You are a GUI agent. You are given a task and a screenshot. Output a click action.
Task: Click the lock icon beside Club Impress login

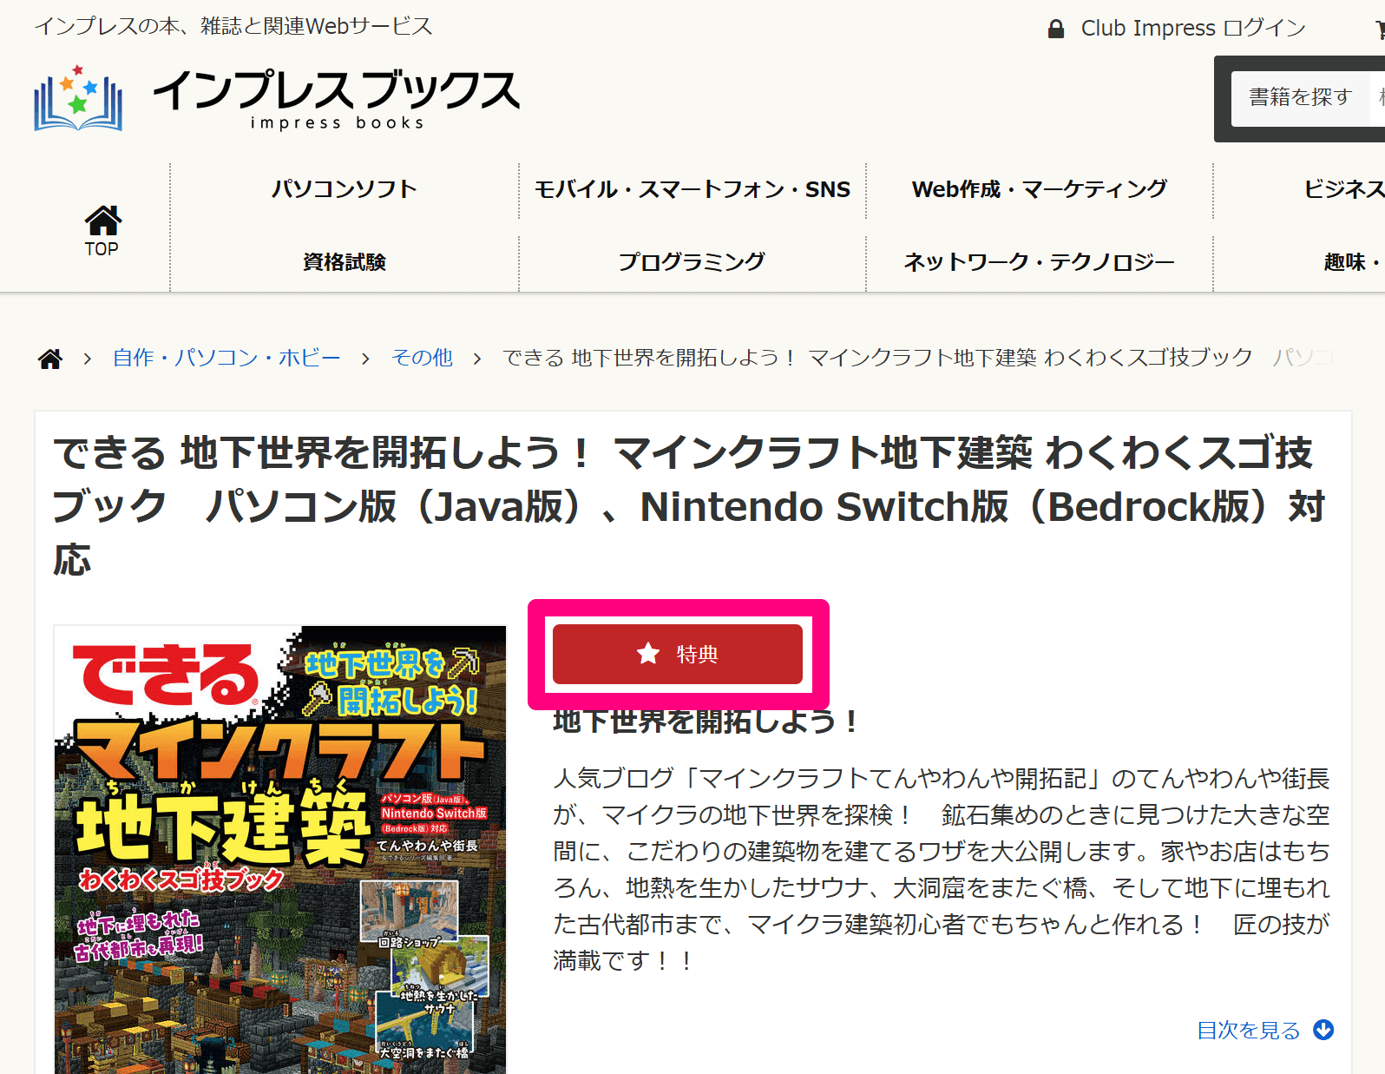[1055, 29]
